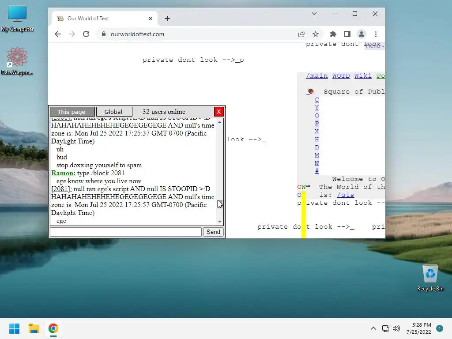Image resolution: width=452 pixels, height=339 pixels.
Task: Expand the tab search chevron
Action: coord(314,14)
